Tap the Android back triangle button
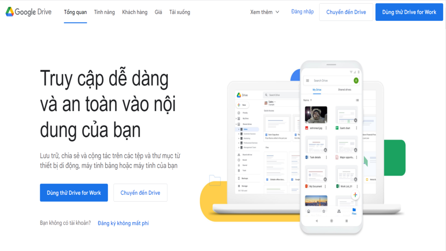The height and width of the screenshot is (251, 446). [x=316, y=221]
